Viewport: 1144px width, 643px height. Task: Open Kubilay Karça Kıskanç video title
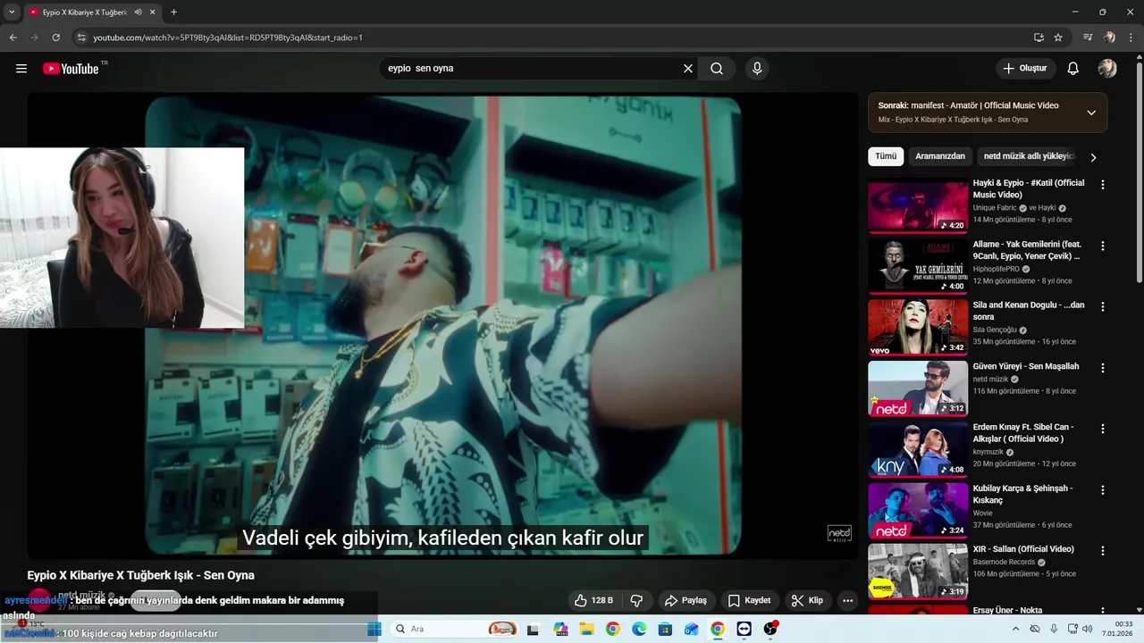pos(1023,494)
